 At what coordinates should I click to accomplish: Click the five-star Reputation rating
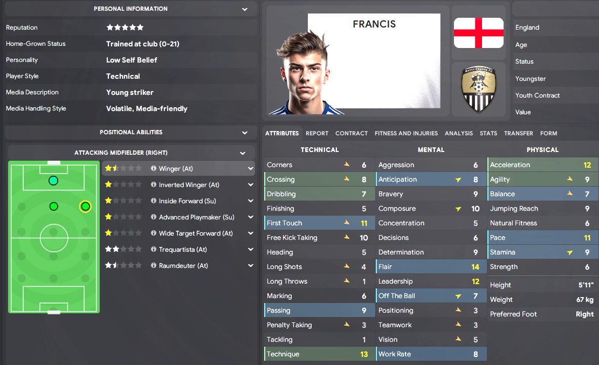click(125, 27)
